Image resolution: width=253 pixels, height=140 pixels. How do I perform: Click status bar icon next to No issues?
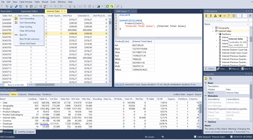click(x=163, y=137)
